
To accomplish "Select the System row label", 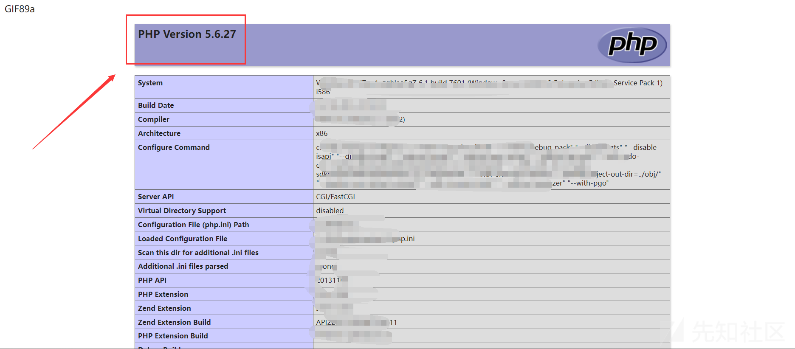I will coord(150,83).
